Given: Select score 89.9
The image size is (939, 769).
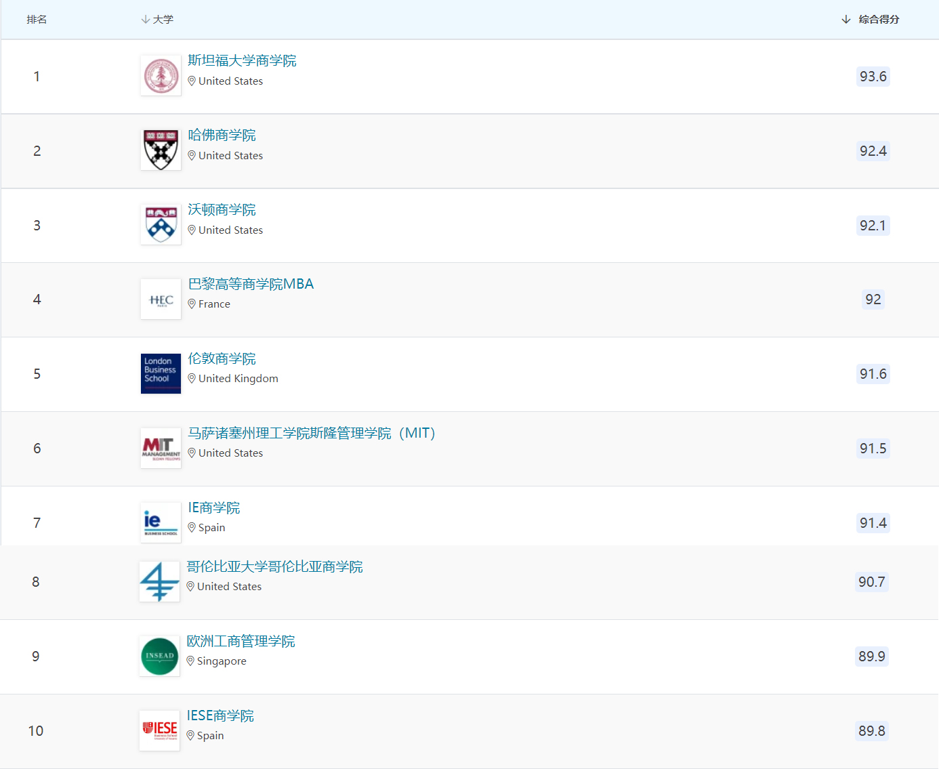Looking at the screenshot, I should point(871,657).
